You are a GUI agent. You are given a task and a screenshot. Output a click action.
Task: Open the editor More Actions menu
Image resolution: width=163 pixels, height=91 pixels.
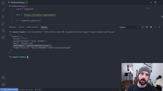tap(159, 2)
